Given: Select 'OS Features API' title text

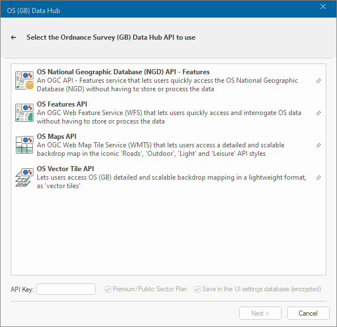Looking at the screenshot, I should pyautogui.click(x=62, y=104).
